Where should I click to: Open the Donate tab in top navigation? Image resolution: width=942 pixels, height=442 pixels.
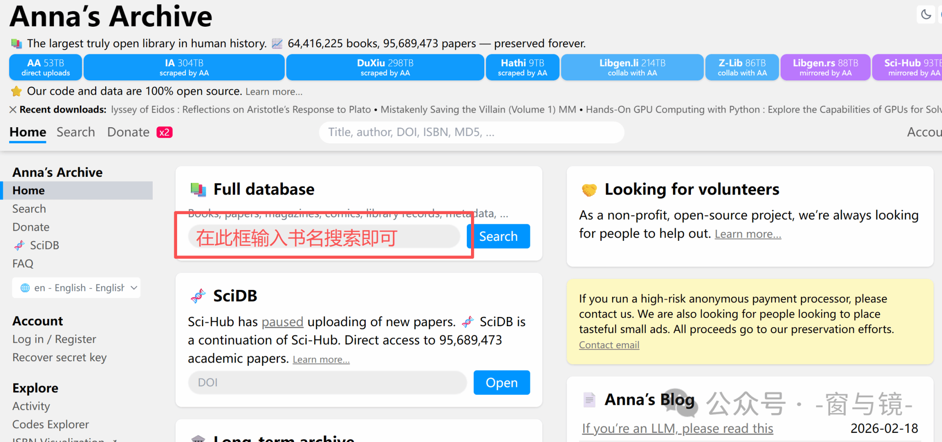128,132
